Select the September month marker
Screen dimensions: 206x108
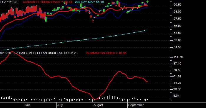[136, 105]
